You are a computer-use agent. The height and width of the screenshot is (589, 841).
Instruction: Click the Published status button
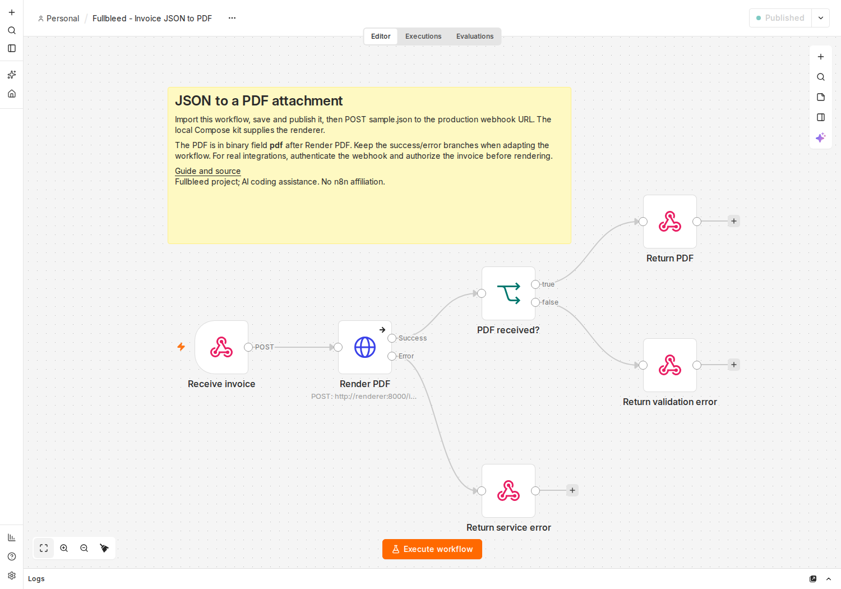[780, 18]
